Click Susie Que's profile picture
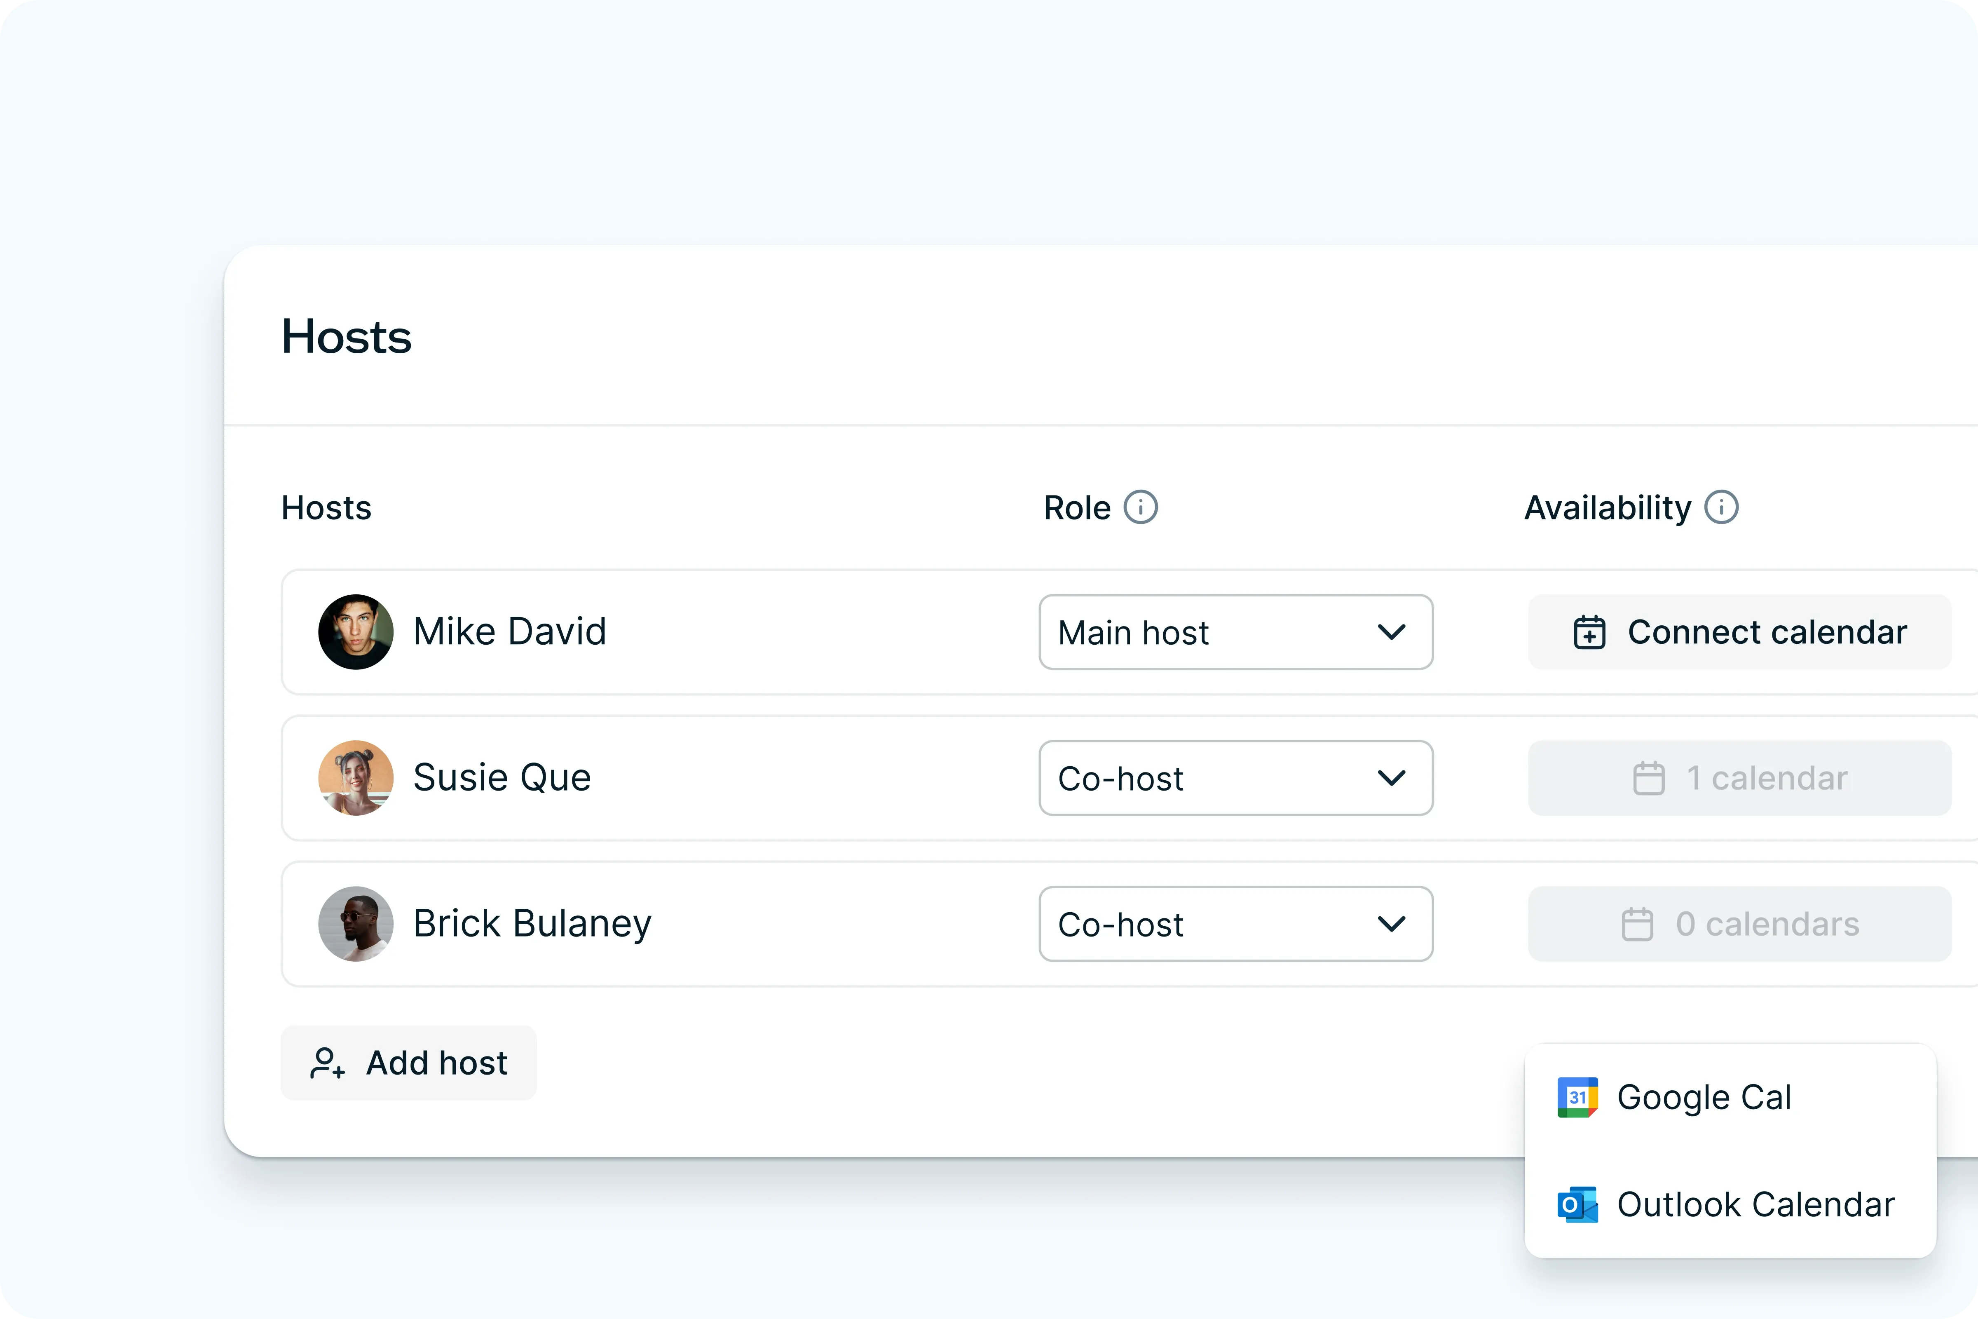This screenshot has height=1319, width=1978. (x=356, y=778)
